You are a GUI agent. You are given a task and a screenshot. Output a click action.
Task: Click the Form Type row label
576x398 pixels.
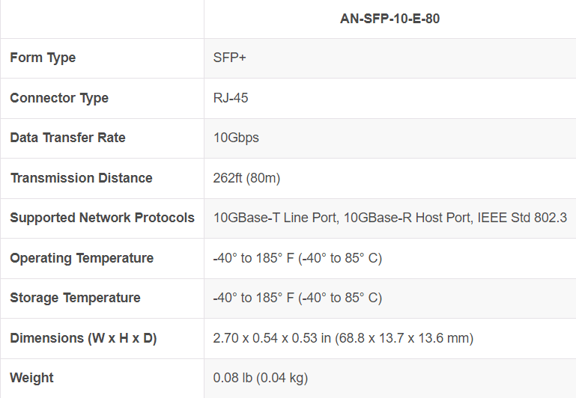[x=43, y=58]
